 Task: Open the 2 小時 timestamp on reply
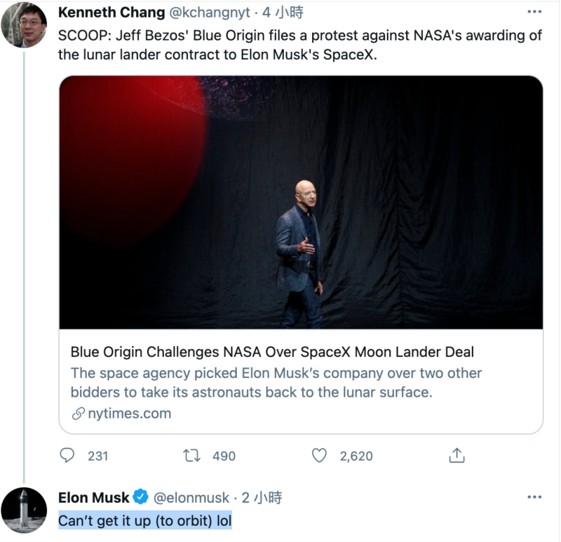click(x=262, y=498)
